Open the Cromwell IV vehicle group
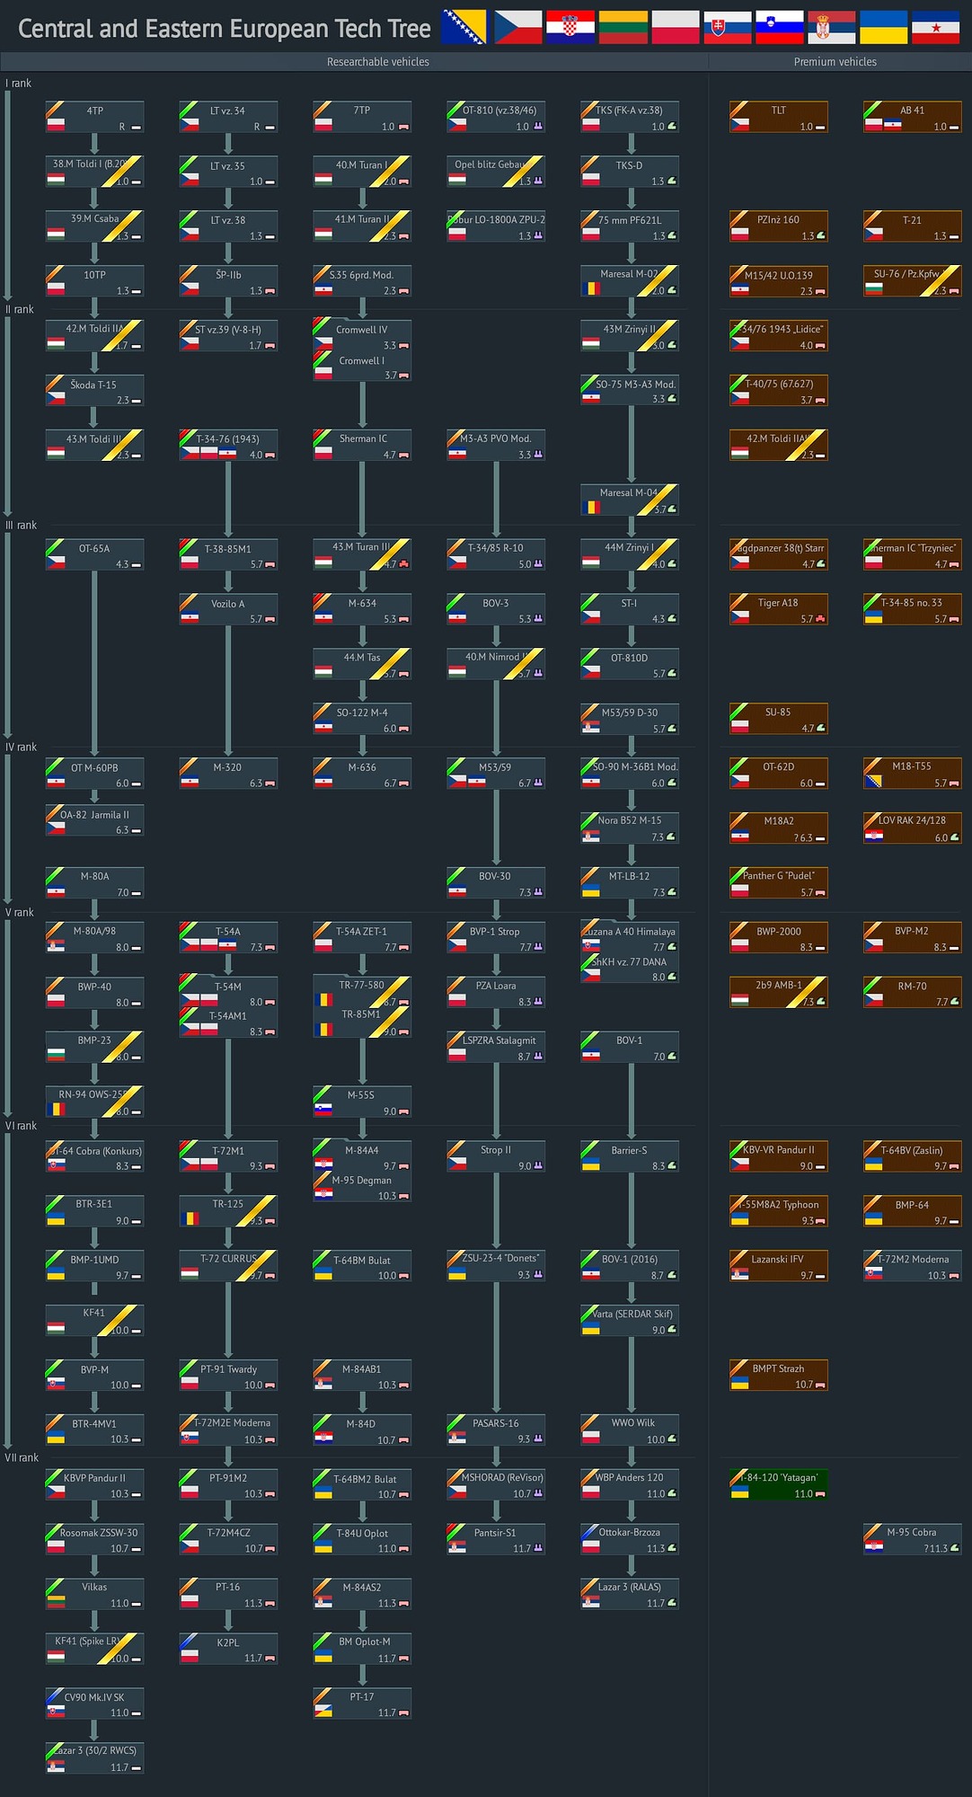Screen dimensions: 972x1797 pos(362,336)
